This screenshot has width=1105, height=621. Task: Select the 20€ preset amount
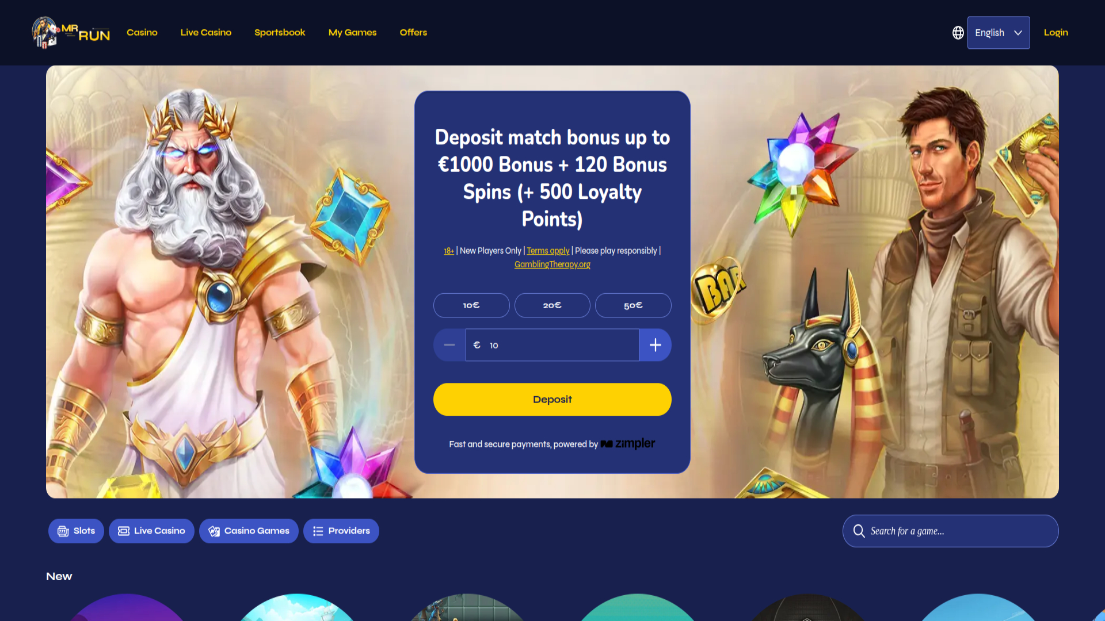(x=552, y=305)
